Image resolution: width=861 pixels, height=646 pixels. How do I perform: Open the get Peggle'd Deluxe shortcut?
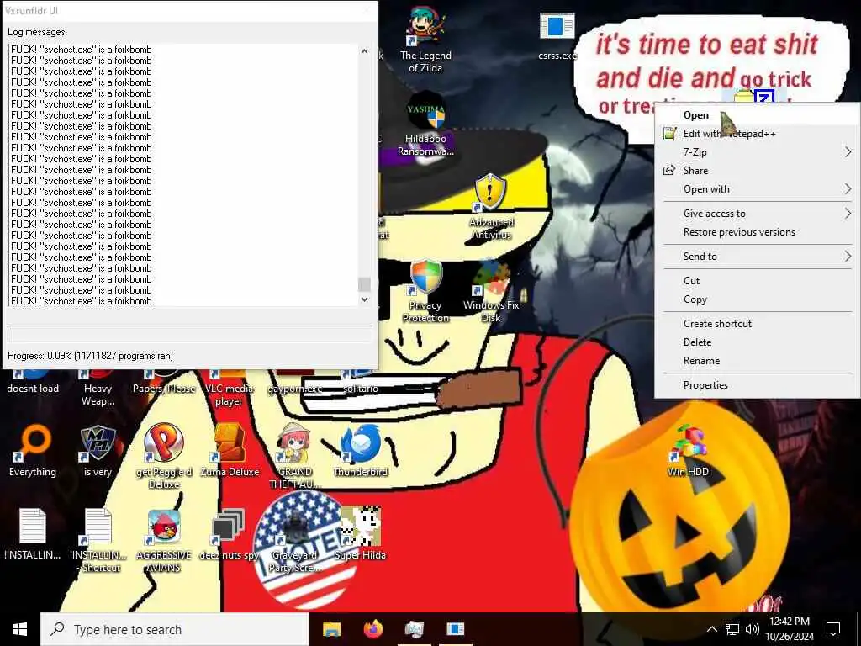point(164,456)
